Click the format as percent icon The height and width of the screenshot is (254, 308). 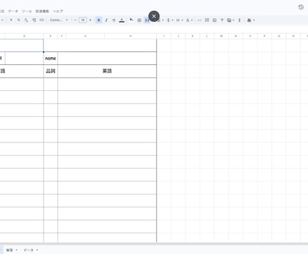[19, 20]
